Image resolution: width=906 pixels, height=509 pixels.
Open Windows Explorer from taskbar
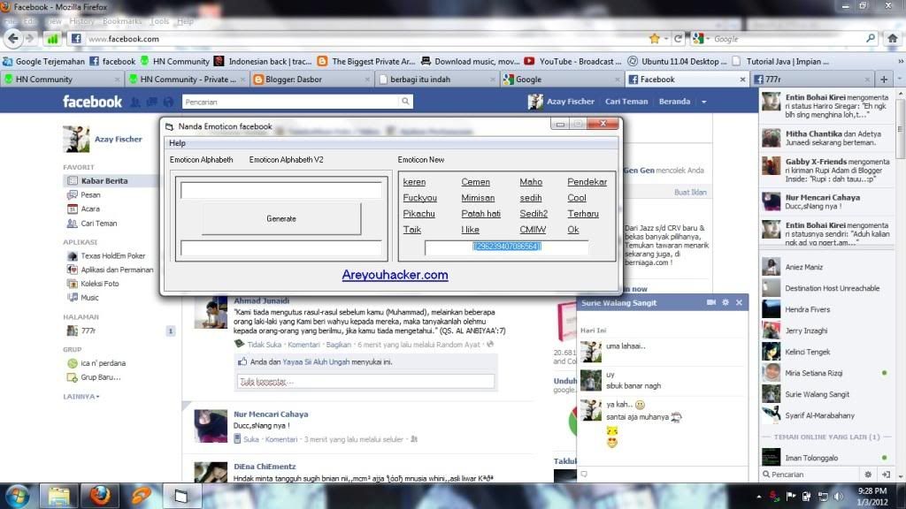click(58, 496)
